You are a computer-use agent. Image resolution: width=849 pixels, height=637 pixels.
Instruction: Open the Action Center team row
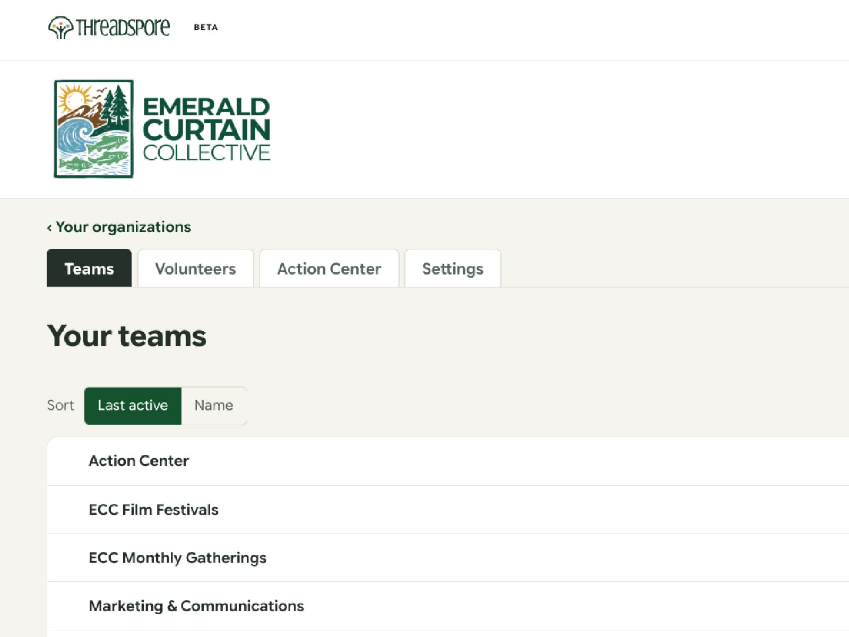448,461
